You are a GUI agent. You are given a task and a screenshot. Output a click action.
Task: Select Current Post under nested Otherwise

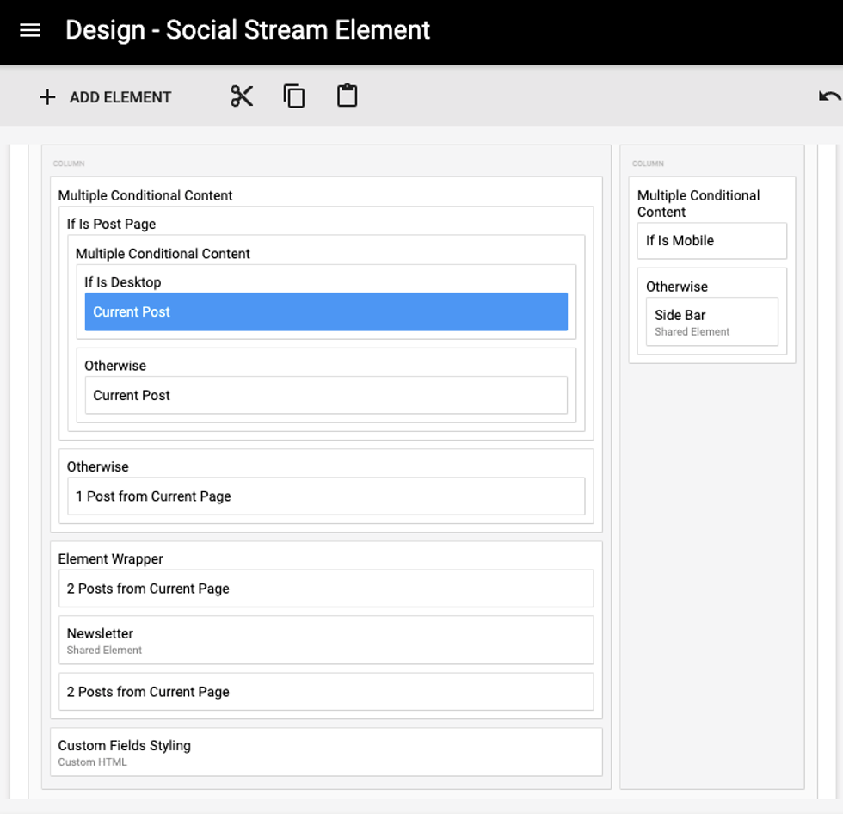coord(326,395)
